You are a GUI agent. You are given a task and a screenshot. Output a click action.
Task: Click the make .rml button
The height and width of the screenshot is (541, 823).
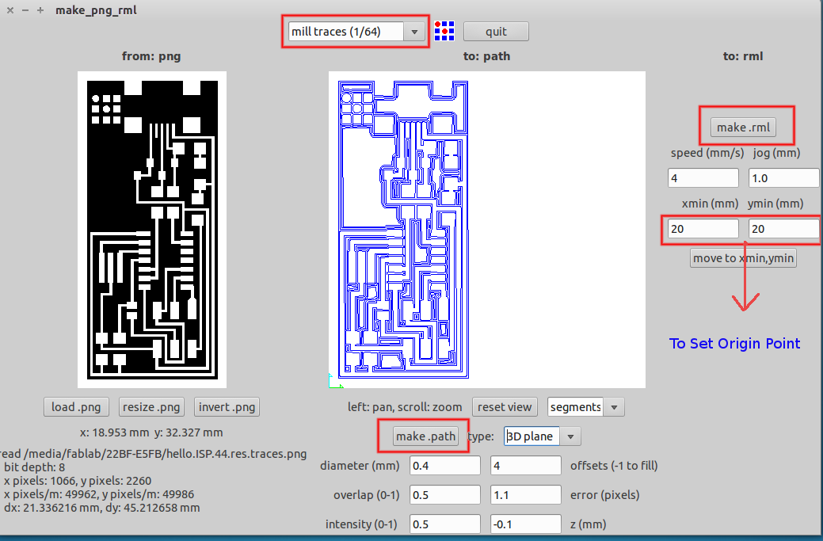pos(743,128)
